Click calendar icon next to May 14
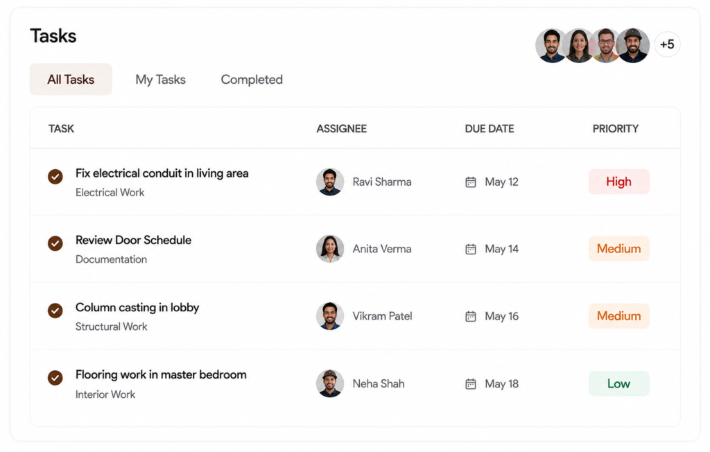The height and width of the screenshot is (452, 710). click(x=471, y=249)
